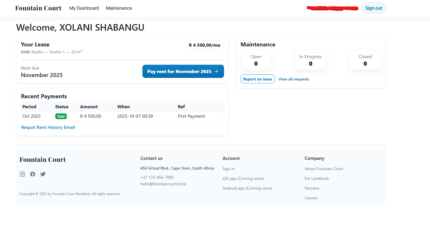Screen dimensions: 430x244
Task: Click the Welcome, XOLANI SHABANGU heading
Action: (80, 27)
